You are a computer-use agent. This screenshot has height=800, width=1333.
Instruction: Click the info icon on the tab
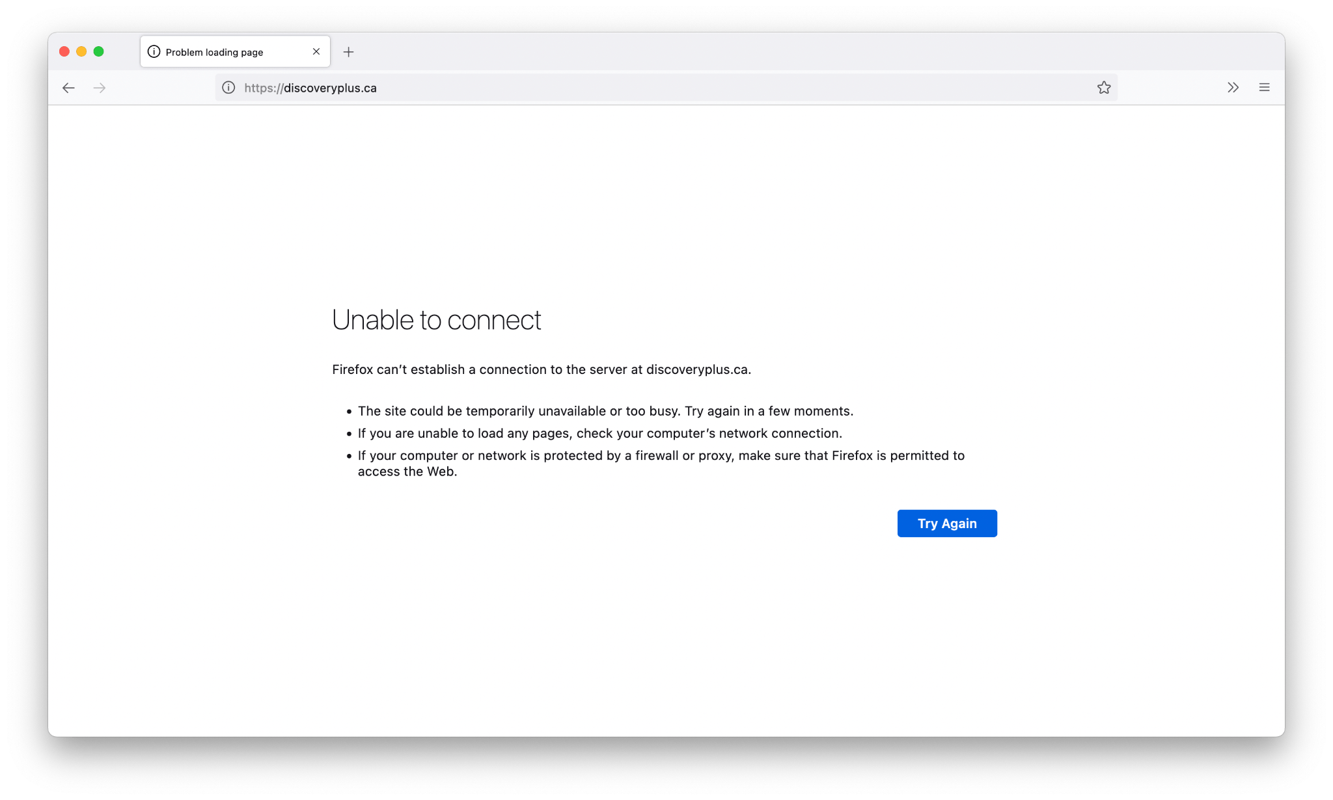(154, 51)
